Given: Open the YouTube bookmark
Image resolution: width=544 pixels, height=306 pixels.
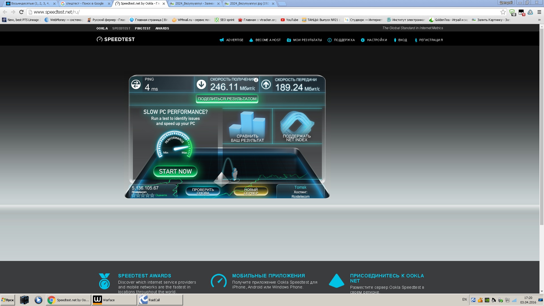Looking at the screenshot, I should (x=290, y=20).
